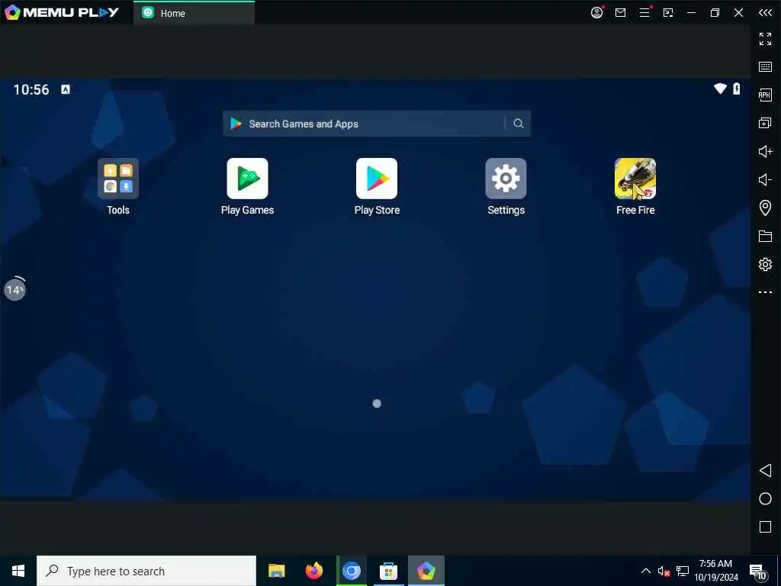Viewport: 781px width, 586px height.
Task: Click the mini-window mode icon in title bar
Action: (x=668, y=13)
